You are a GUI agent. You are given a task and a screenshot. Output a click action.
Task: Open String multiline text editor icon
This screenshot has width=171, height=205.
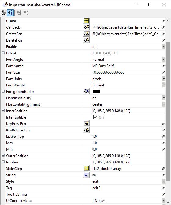coord(86,175)
